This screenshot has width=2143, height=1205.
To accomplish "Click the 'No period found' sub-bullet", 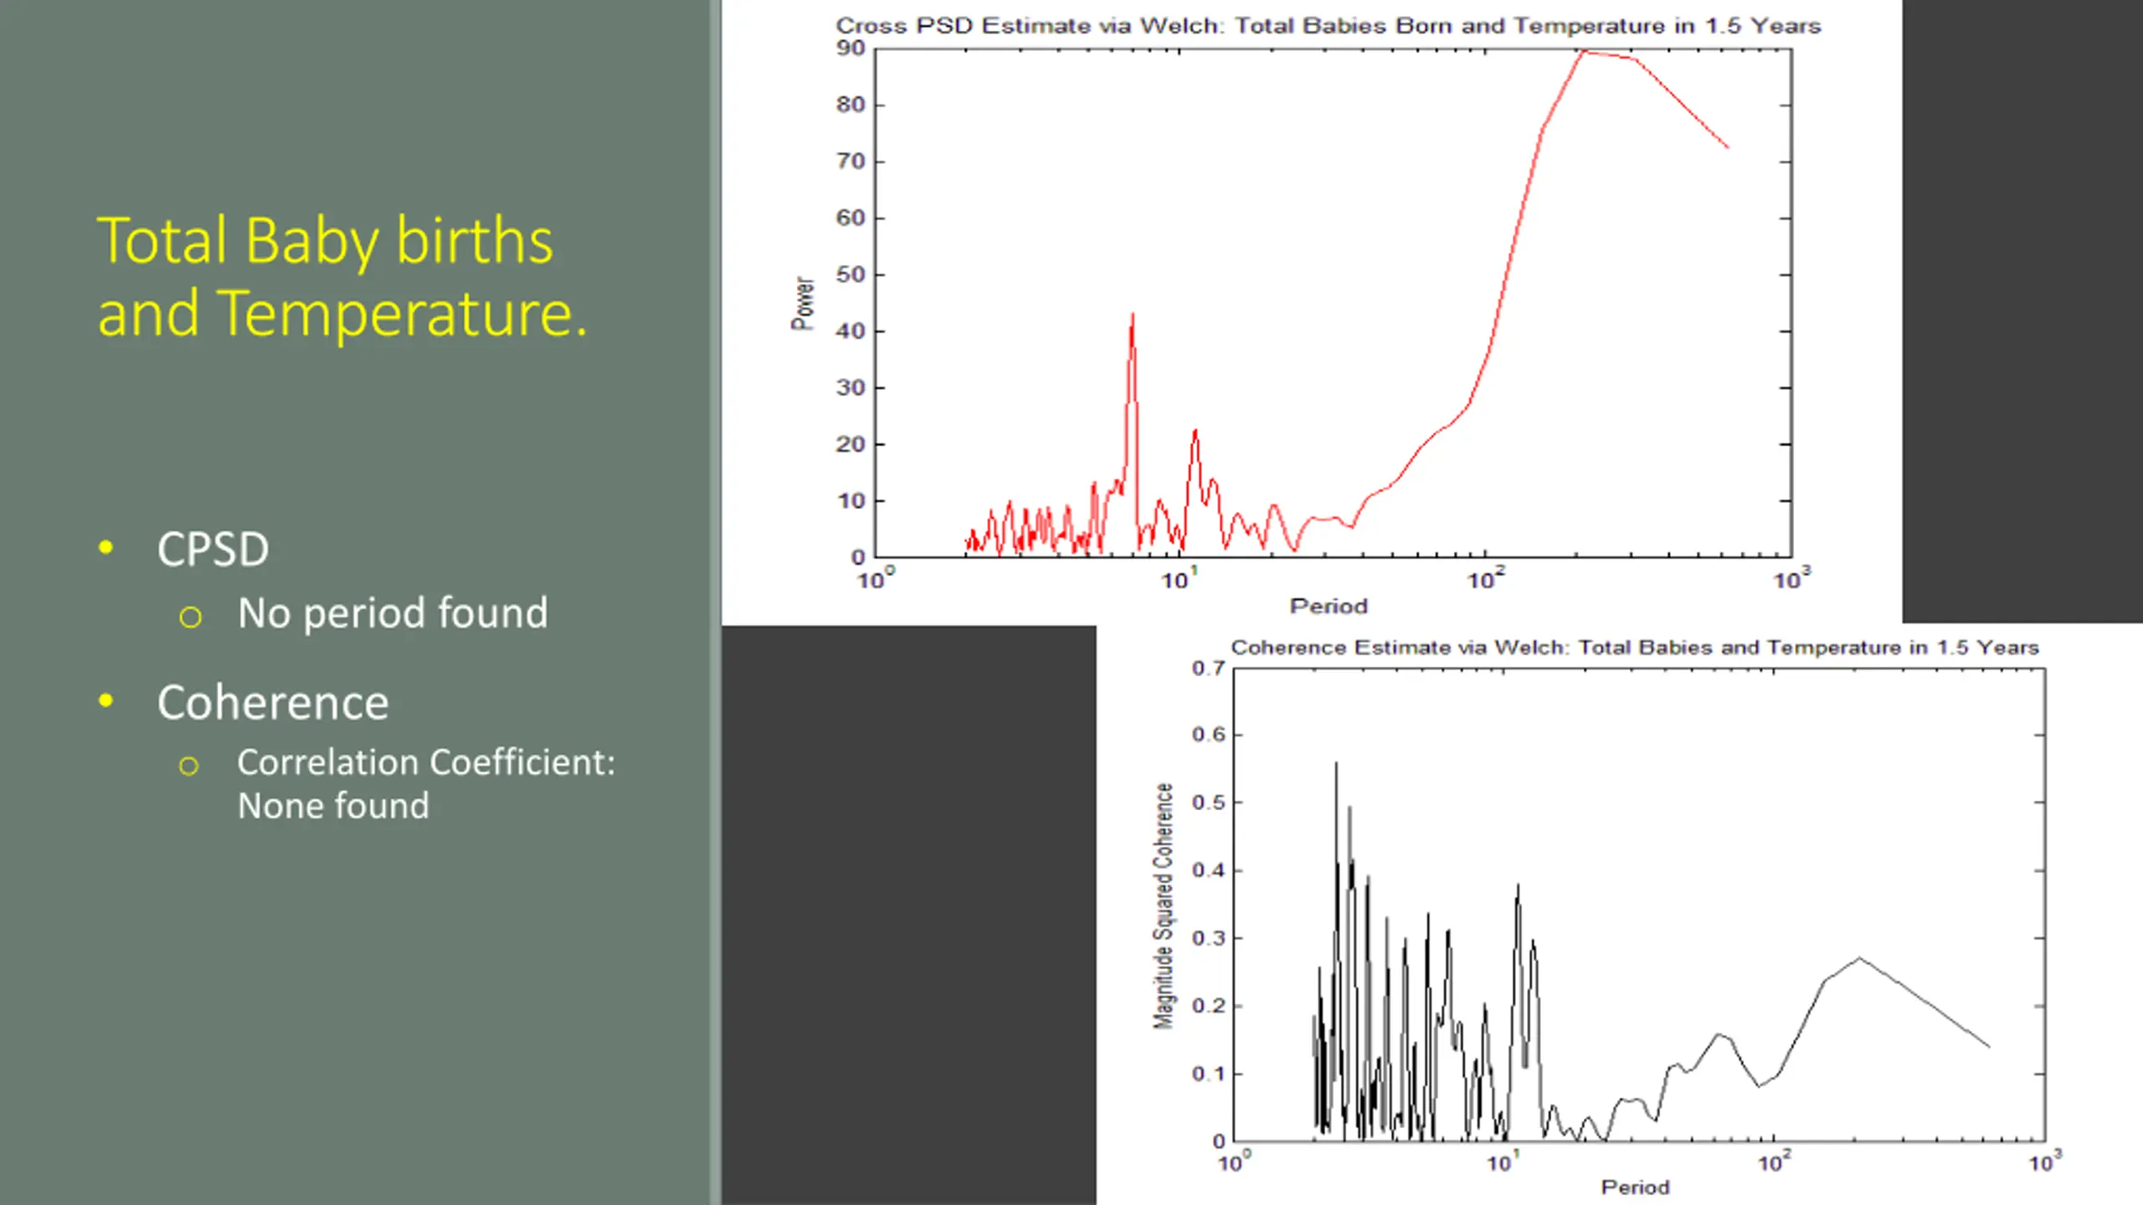I will [x=393, y=613].
